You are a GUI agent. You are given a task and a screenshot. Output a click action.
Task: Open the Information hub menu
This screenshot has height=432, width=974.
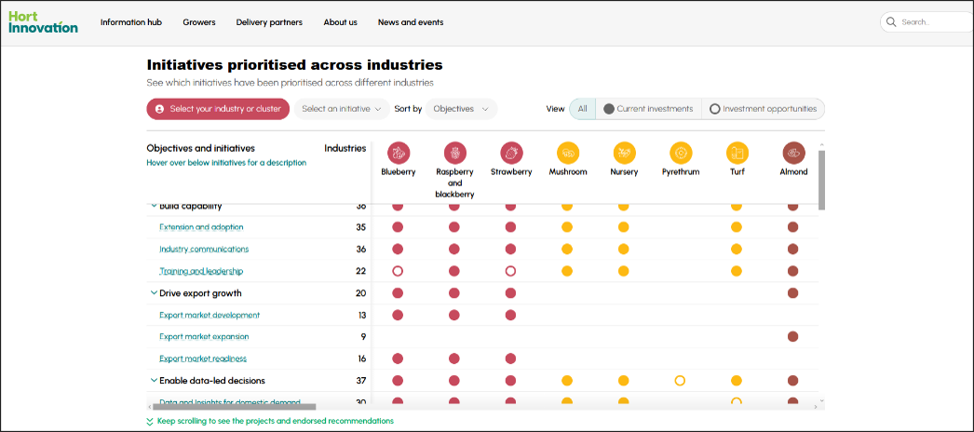click(x=131, y=22)
